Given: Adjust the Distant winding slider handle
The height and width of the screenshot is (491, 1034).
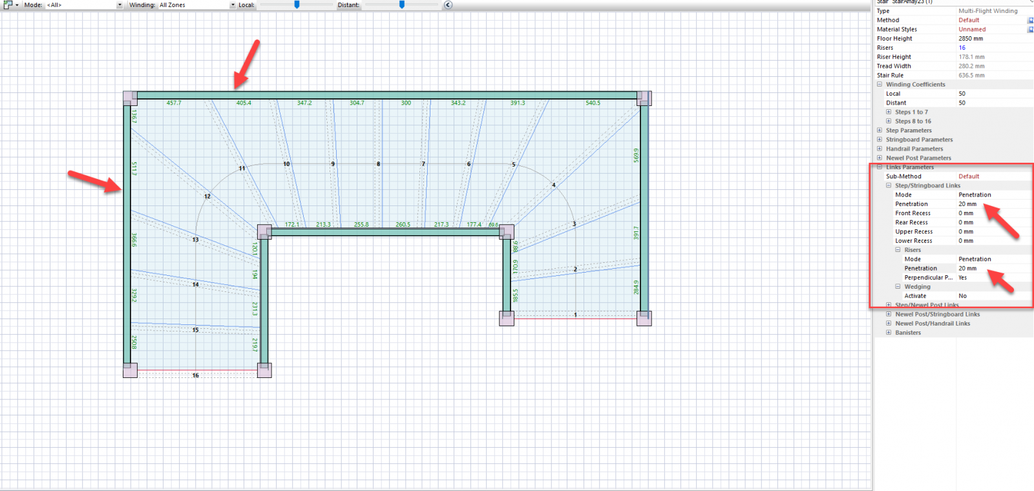Looking at the screenshot, I should pos(401,5).
